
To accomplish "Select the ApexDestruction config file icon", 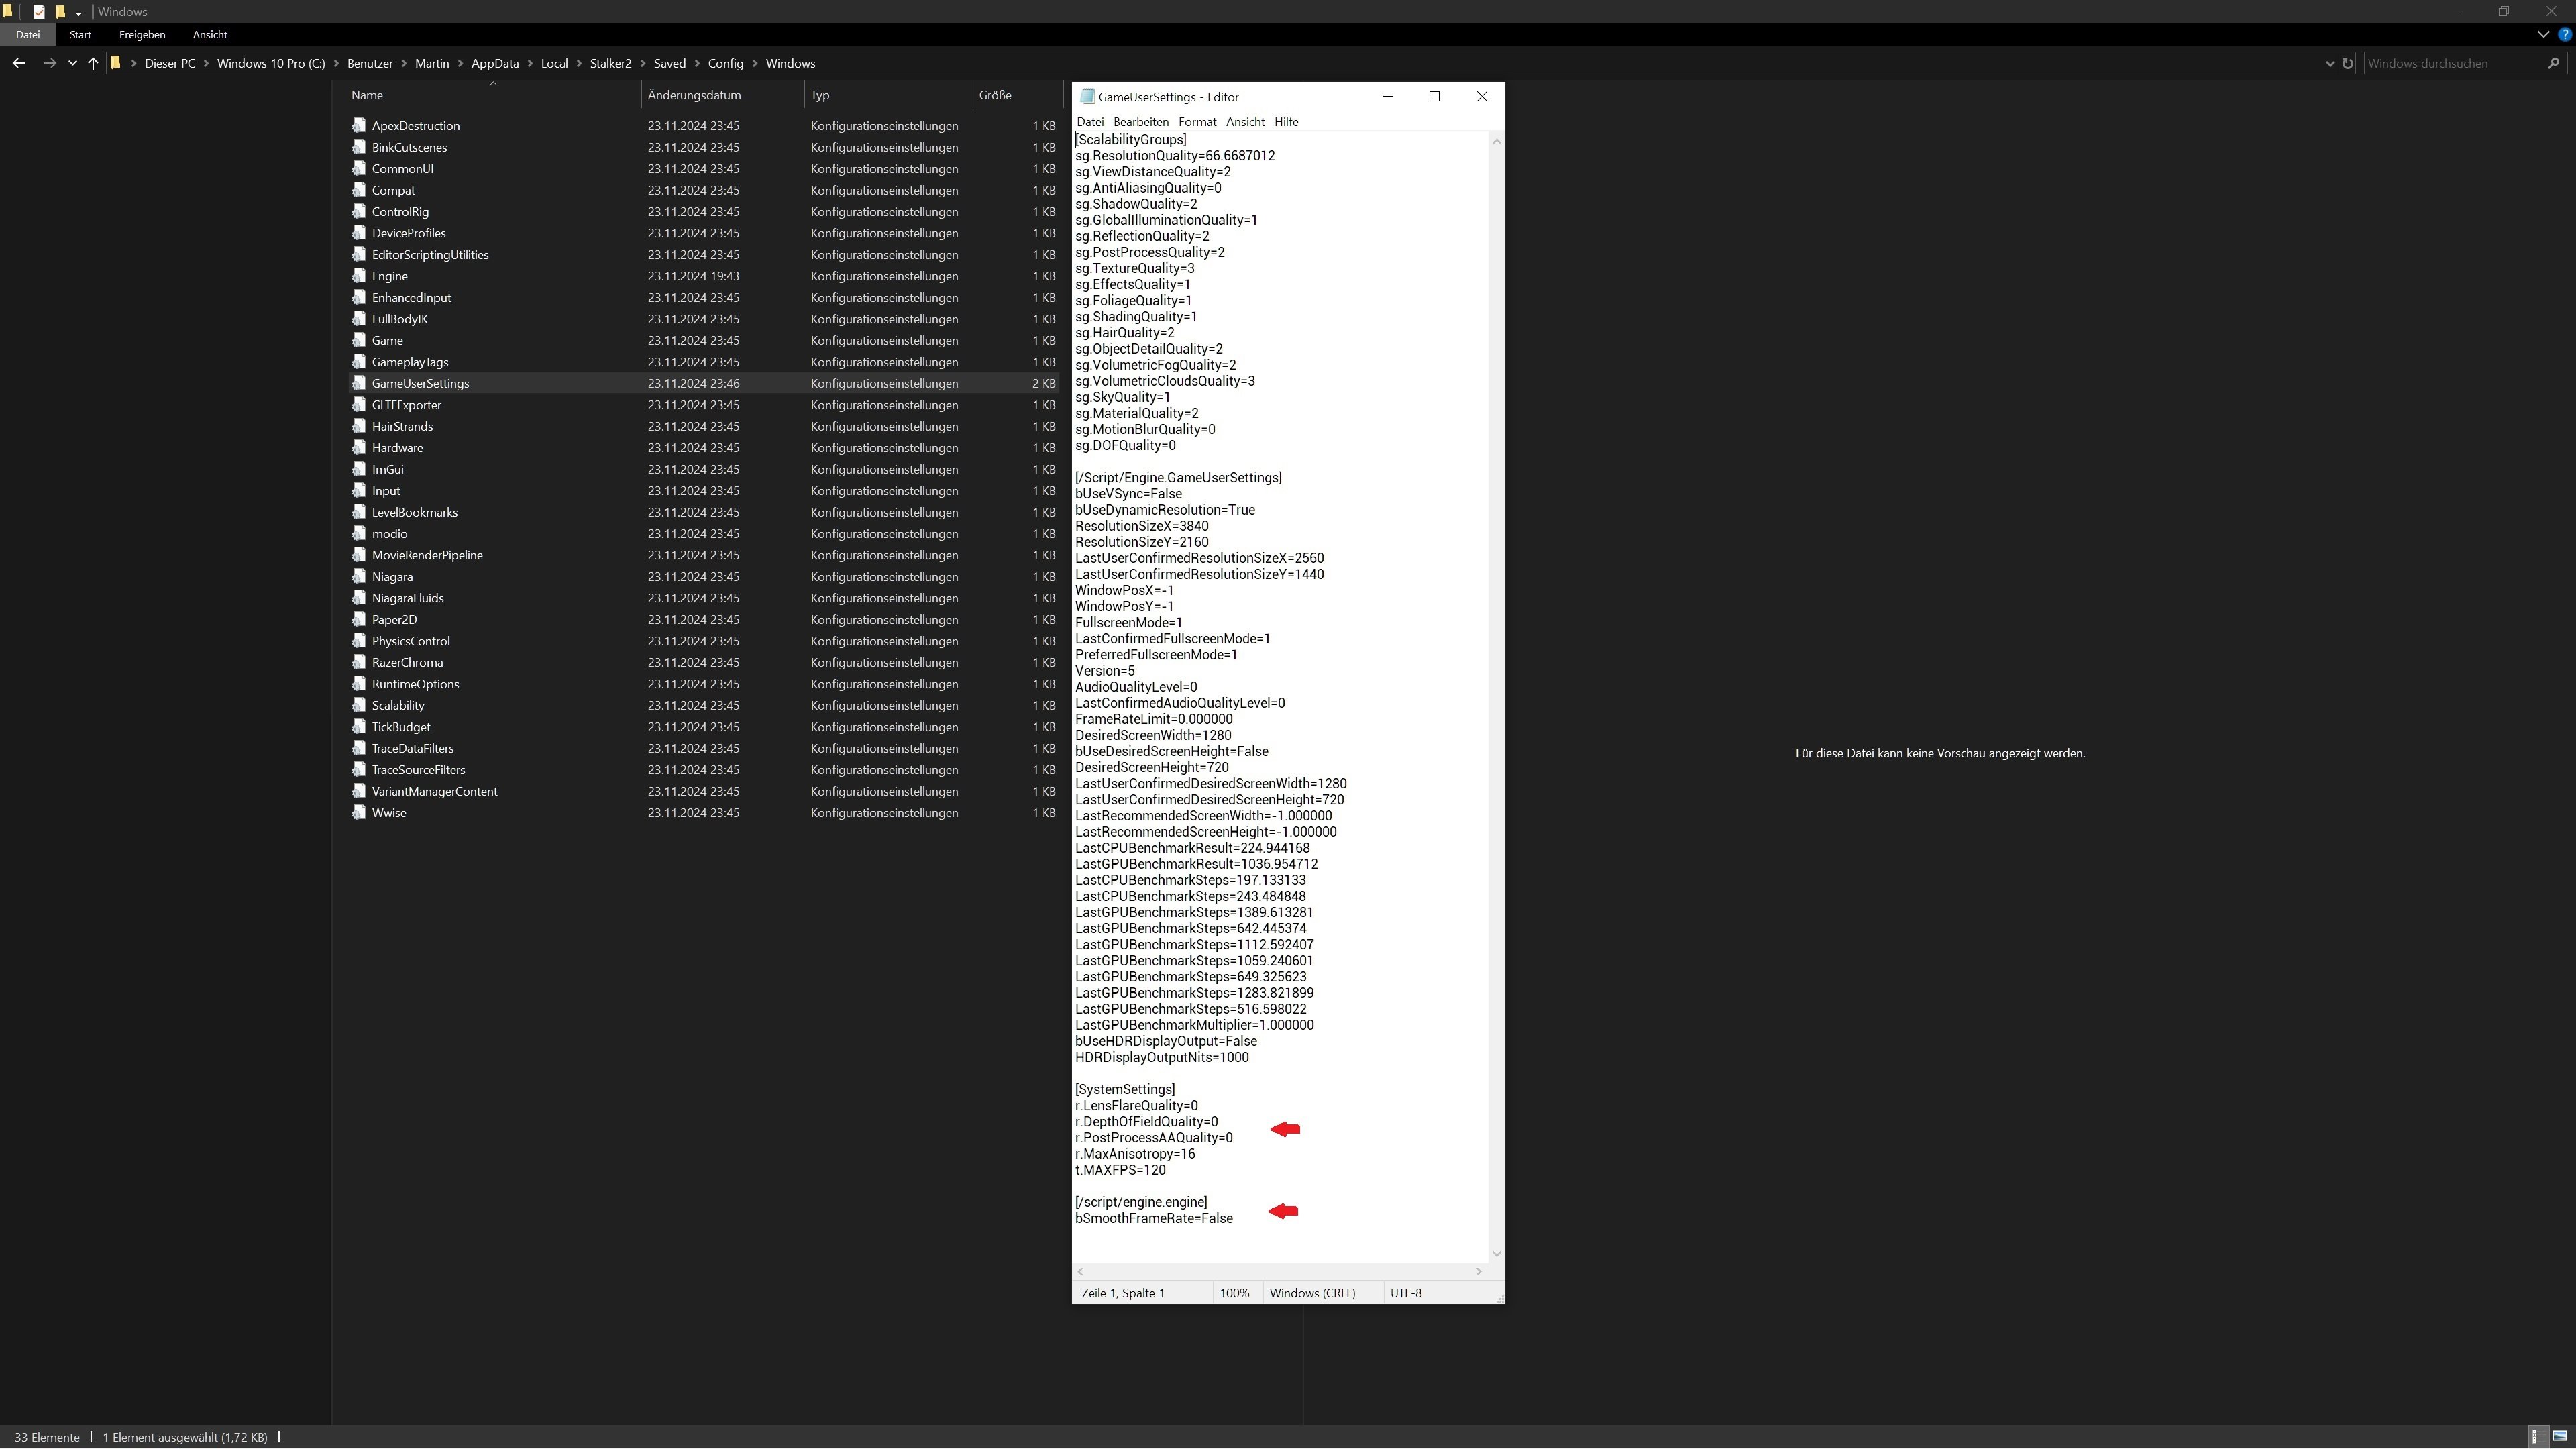I will [359, 126].
